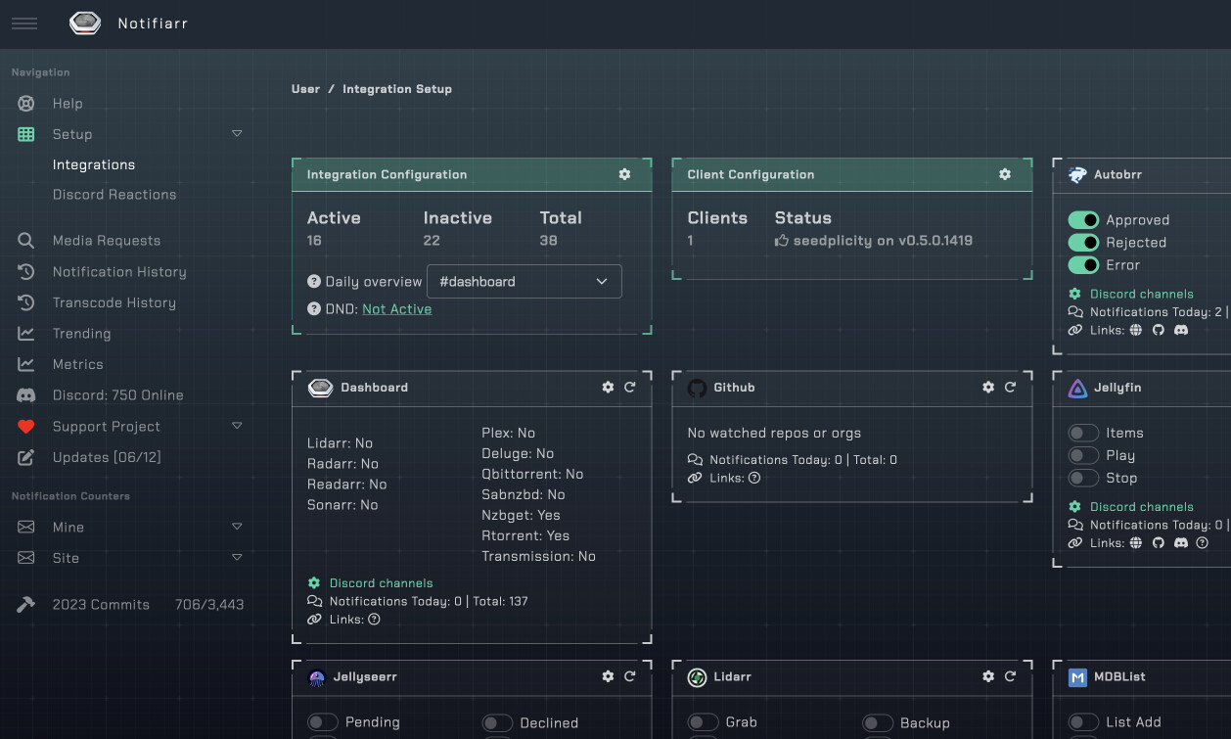Enable Jellyfin Play toggle
Image resolution: width=1231 pixels, height=739 pixels.
click(x=1083, y=455)
